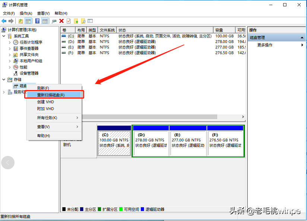Choose 重新扫描磁盘(R) from the context menu
The width and height of the screenshot is (307, 221).
[54, 95]
